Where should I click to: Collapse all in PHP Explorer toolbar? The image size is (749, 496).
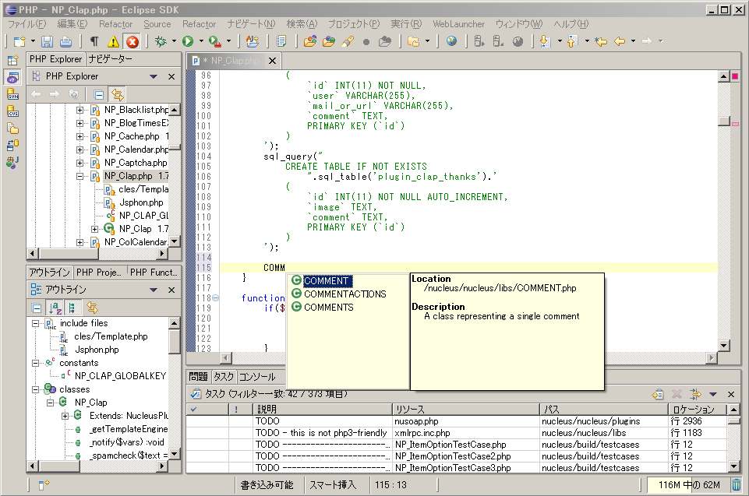(98, 94)
